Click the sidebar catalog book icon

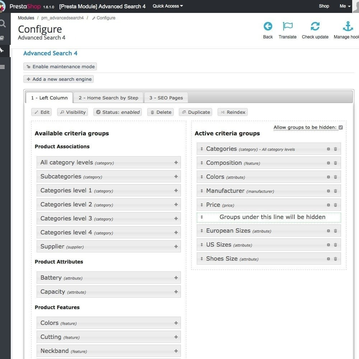tap(2, 38)
